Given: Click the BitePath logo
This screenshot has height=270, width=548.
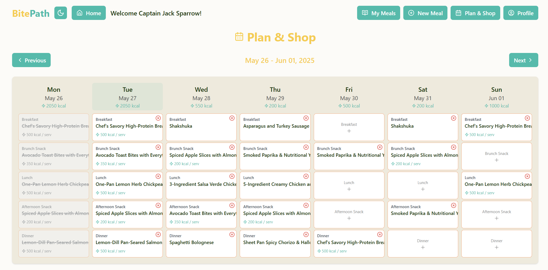Looking at the screenshot, I should click(31, 13).
